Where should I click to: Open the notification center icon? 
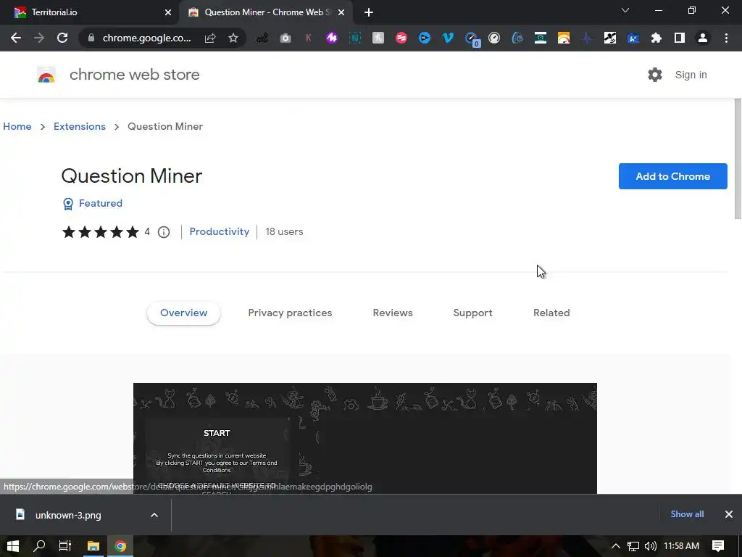click(718, 546)
